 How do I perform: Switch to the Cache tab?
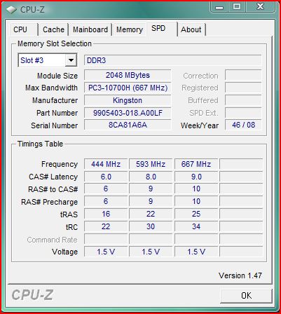point(53,29)
